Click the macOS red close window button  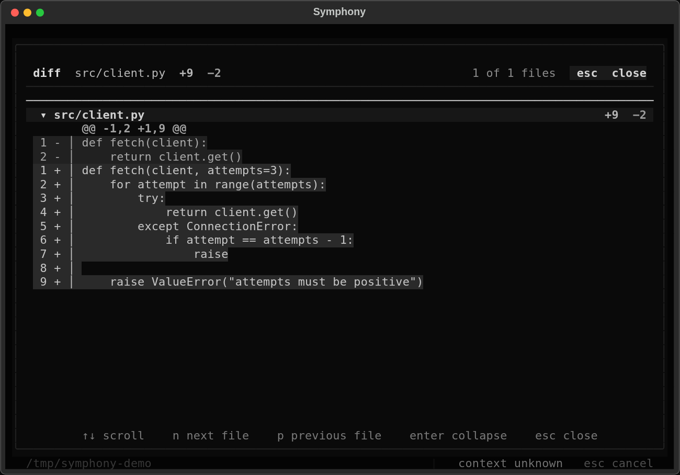click(x=15, y=13)
